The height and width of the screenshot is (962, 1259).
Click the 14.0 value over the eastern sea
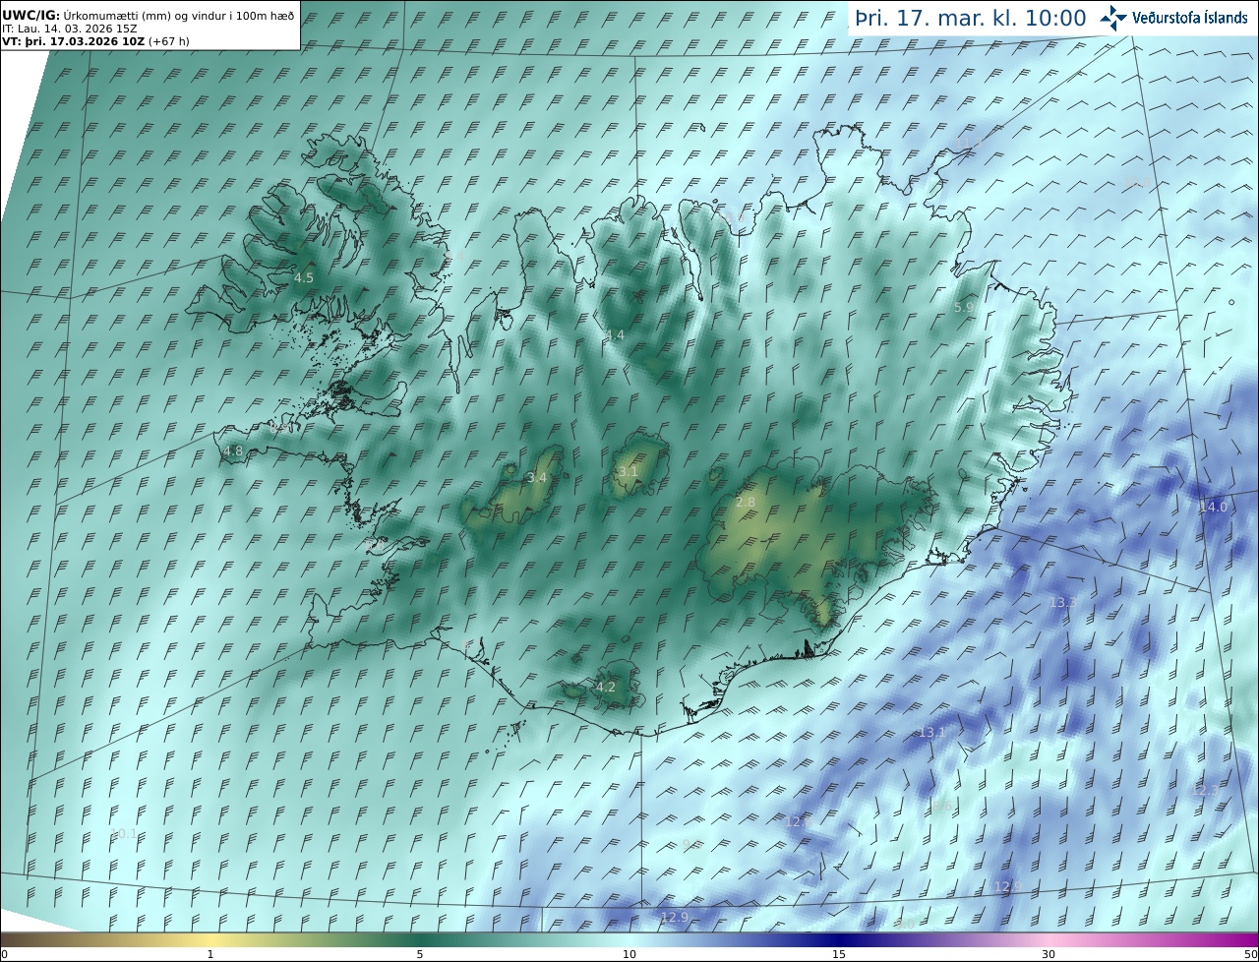1213,507
